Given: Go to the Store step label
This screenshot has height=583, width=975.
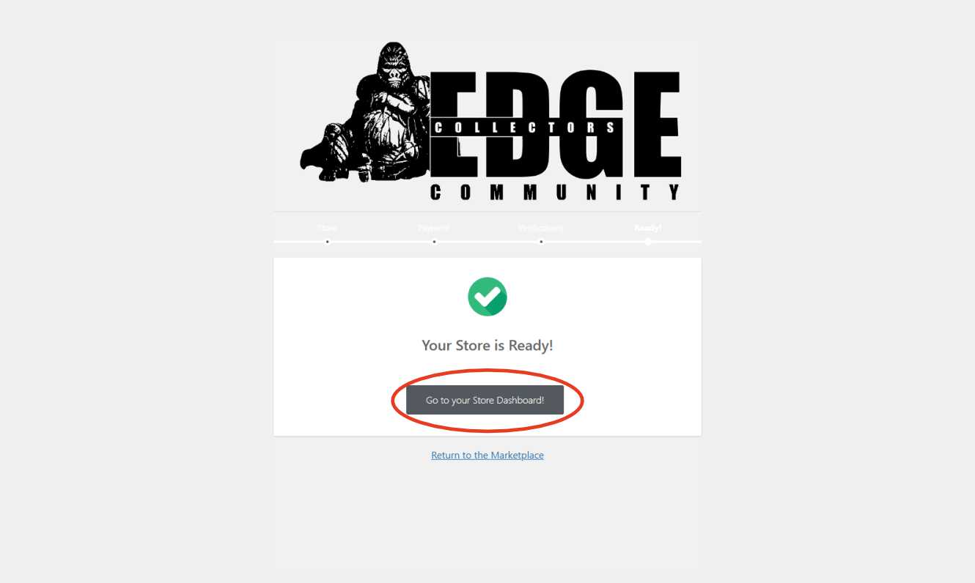Looking at the screenshot, I should (327, 228).
